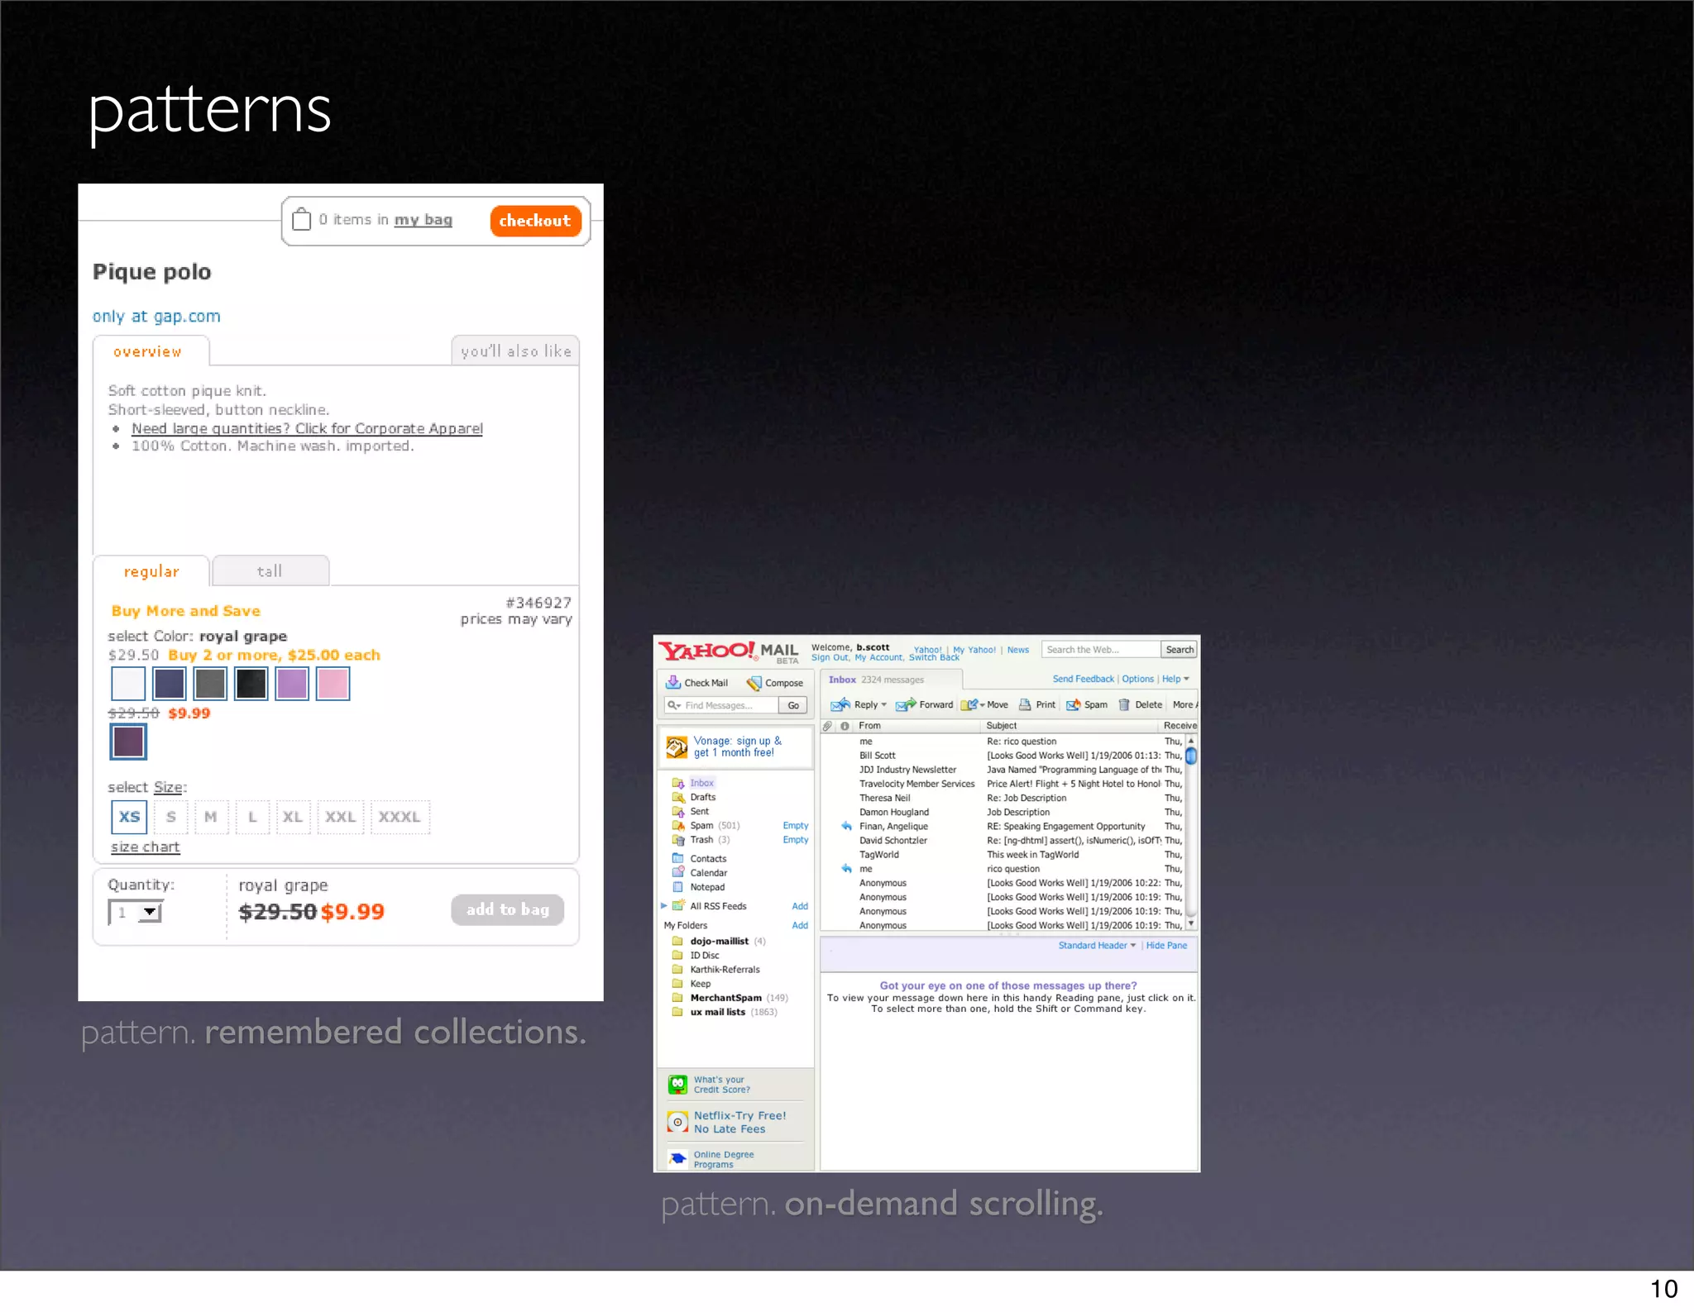Screen dimensions: 1694x1312
Task: Click the Print toolbar icon
Action: 1025,704
